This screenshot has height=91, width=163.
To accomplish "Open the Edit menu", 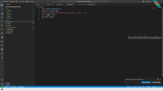I will click(x=8, y=2).
